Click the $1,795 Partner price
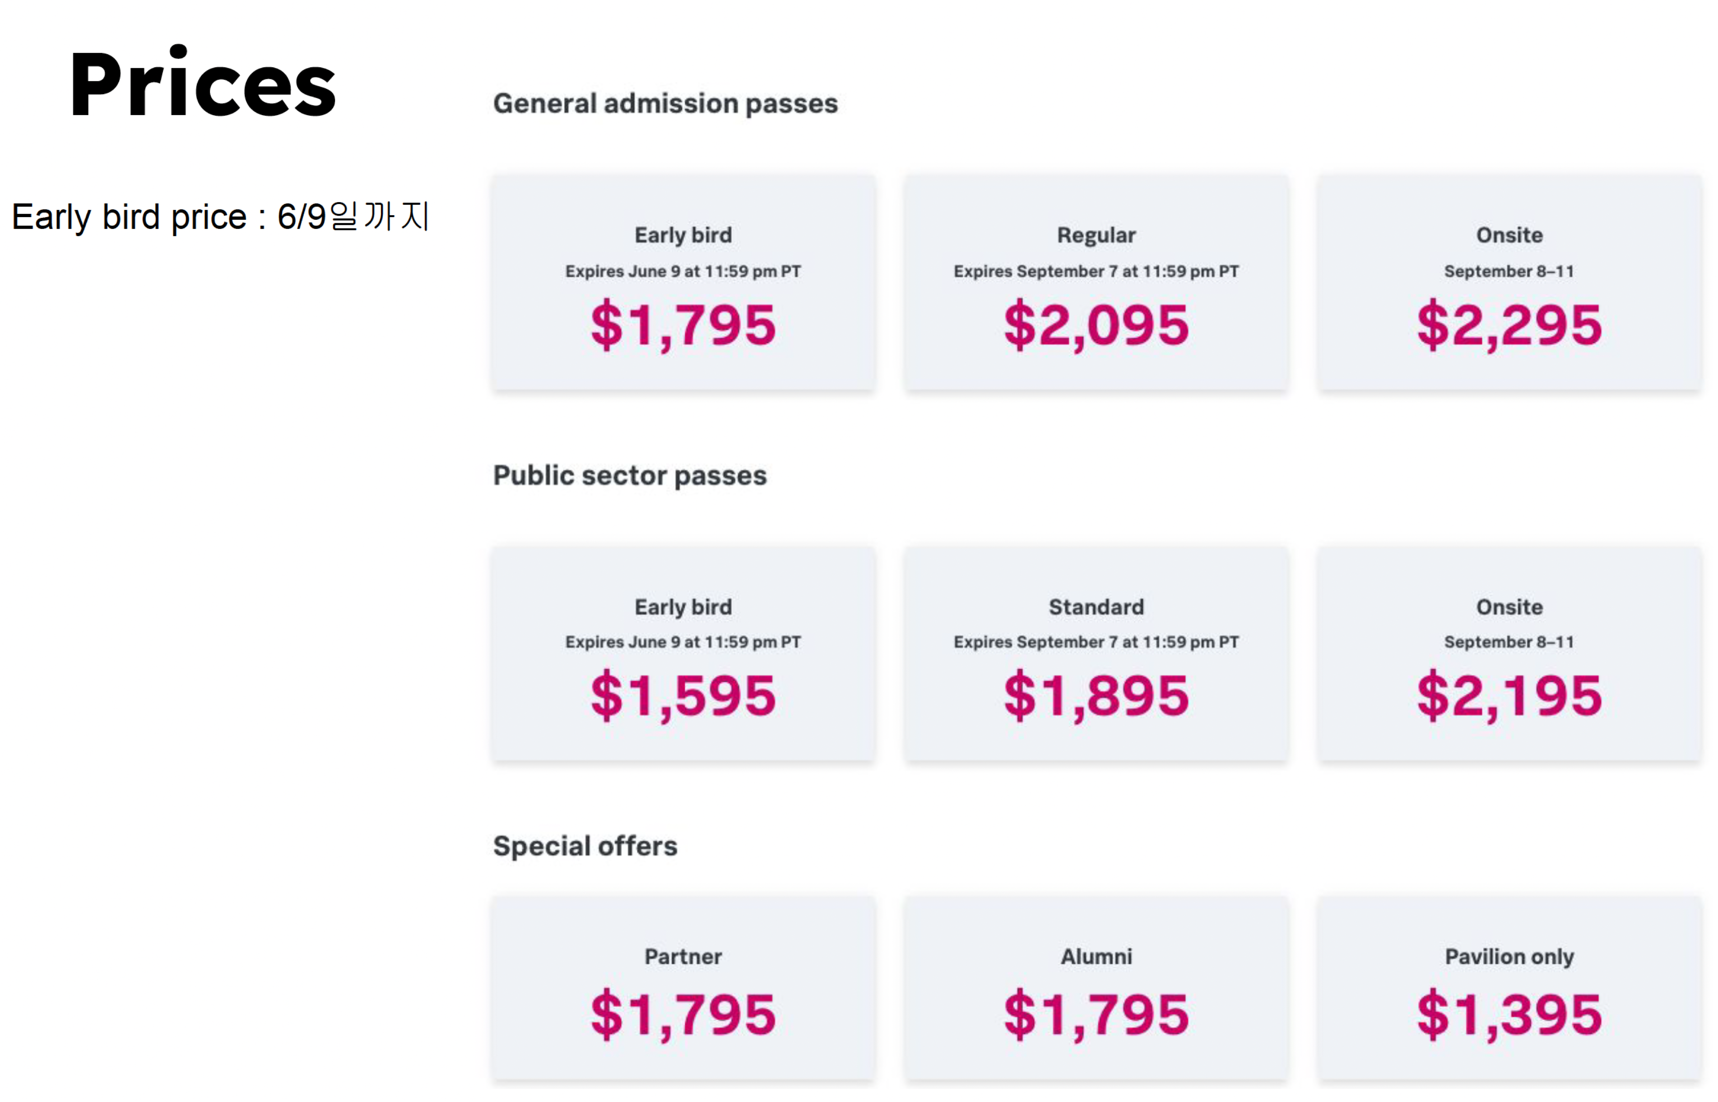Viewport: 1718px width, 1102px height. [683, 1015]
